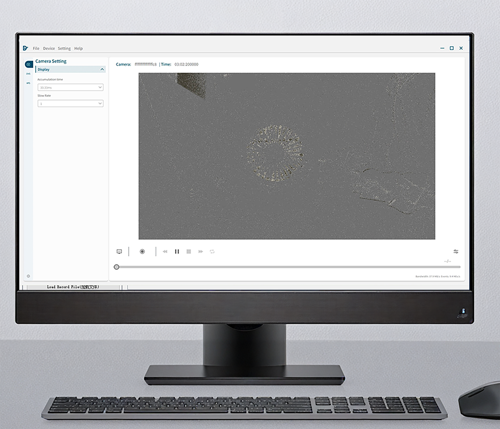Click the rewind button
Image resolution: width=500 pixels, height=429 pixels.
click(165, 251)
